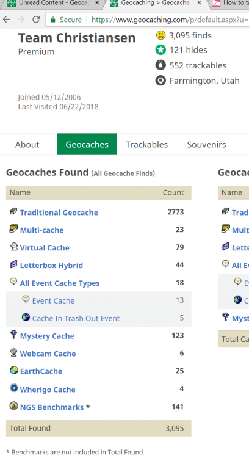Open the Webcam Cache link
The width and height of the screenshot is (249, 458).
pyautogui.click(x=48, y=354)
